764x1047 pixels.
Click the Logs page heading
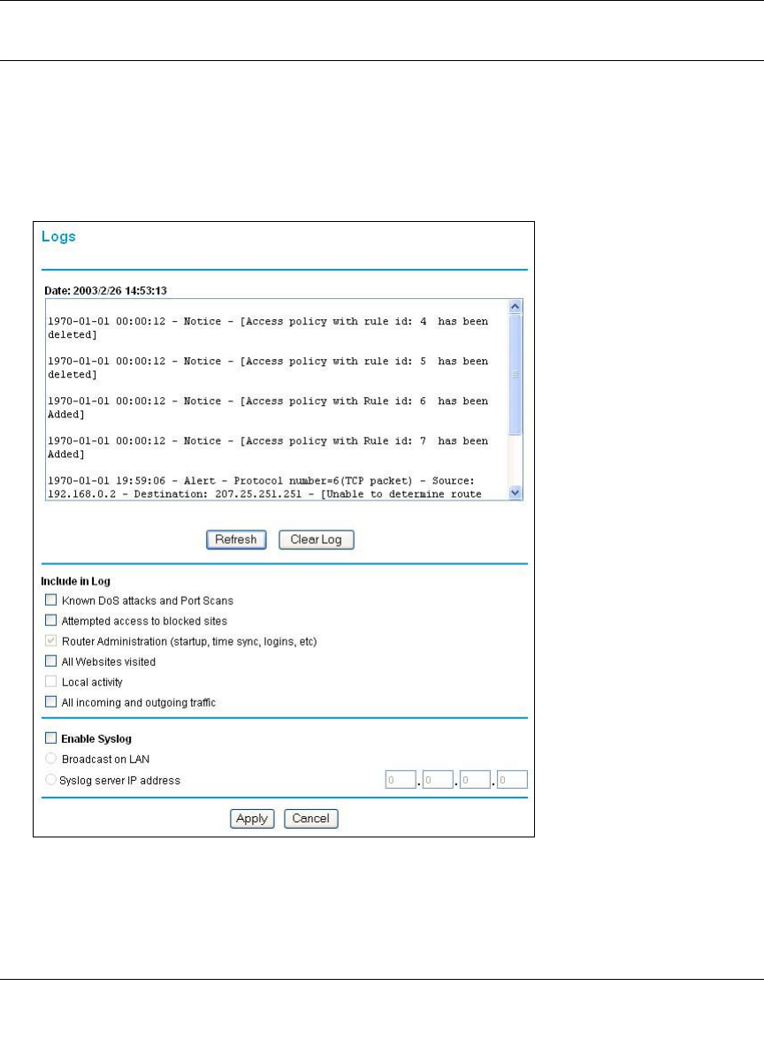[58, 236]
